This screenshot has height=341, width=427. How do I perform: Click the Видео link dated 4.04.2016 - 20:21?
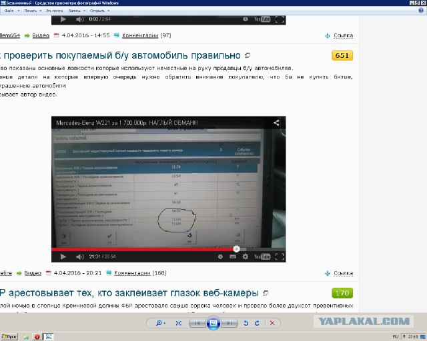pos(33,273)
